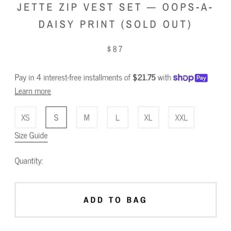
Task: Choose size XL
Action: pos(148,117)
